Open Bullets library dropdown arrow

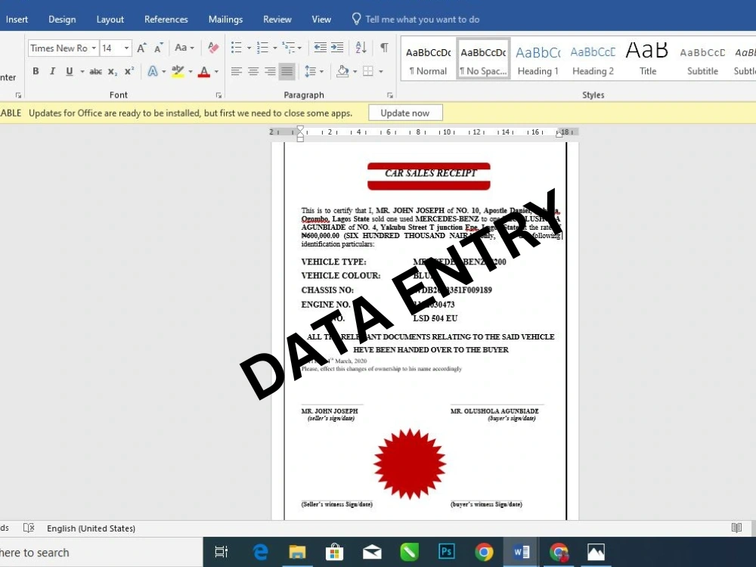[x=249, y=48]
